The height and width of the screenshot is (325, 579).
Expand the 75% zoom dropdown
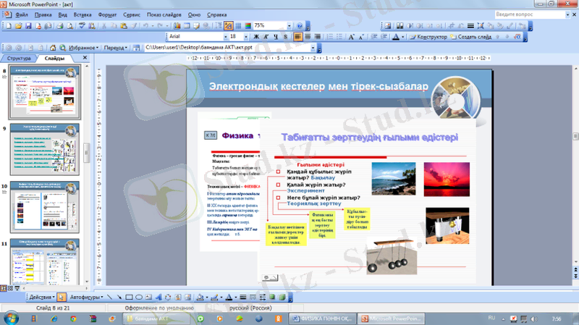288,25
